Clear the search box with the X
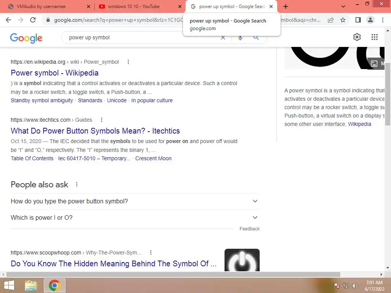 click(x=223, y=38)
